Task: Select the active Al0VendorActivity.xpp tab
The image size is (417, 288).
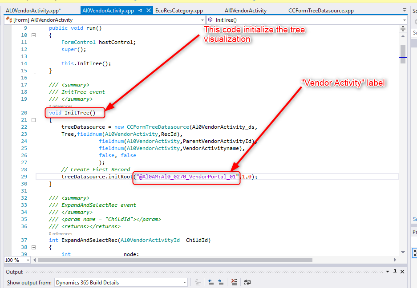Action: coord(108,11)
